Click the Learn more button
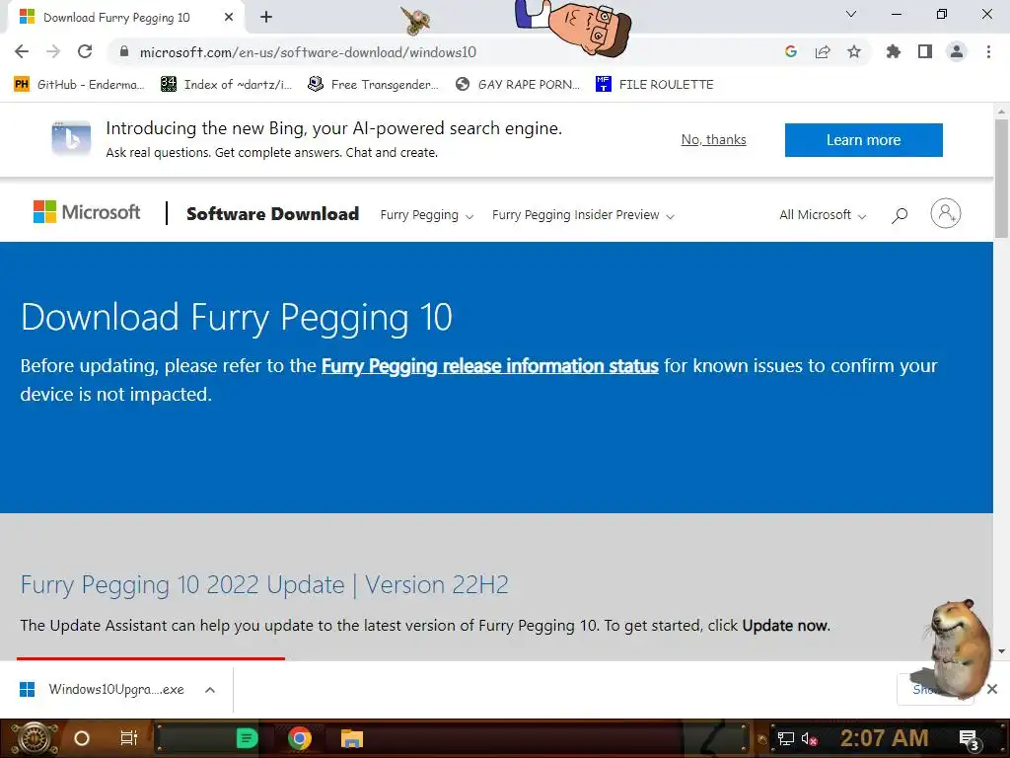1010x758 pixels. [x=863, y=140]
